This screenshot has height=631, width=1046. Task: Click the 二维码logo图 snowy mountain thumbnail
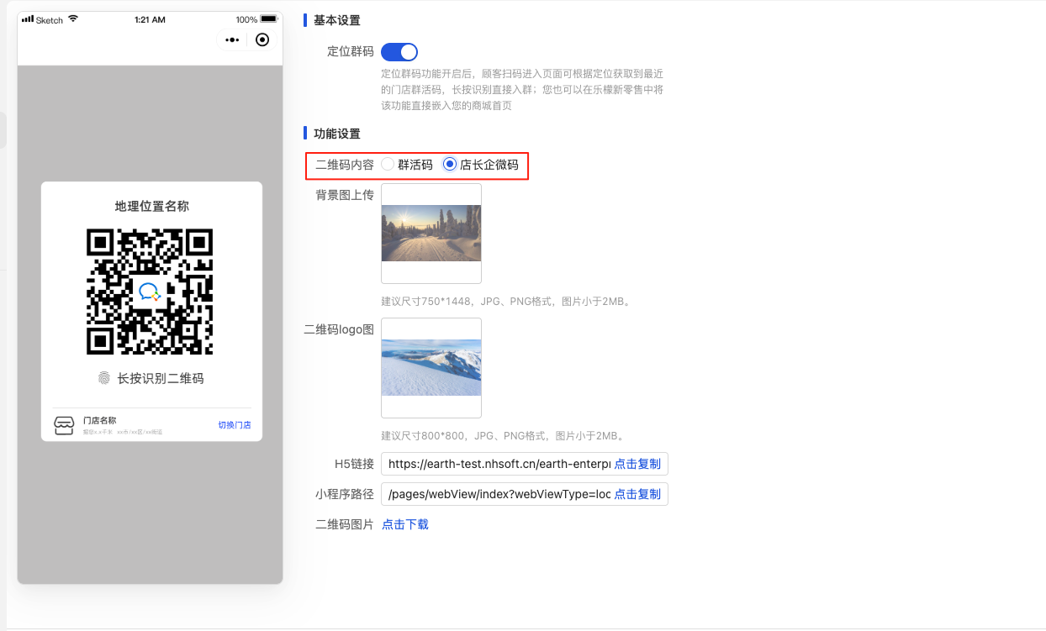pyautogui.click(x=431, y=368)
